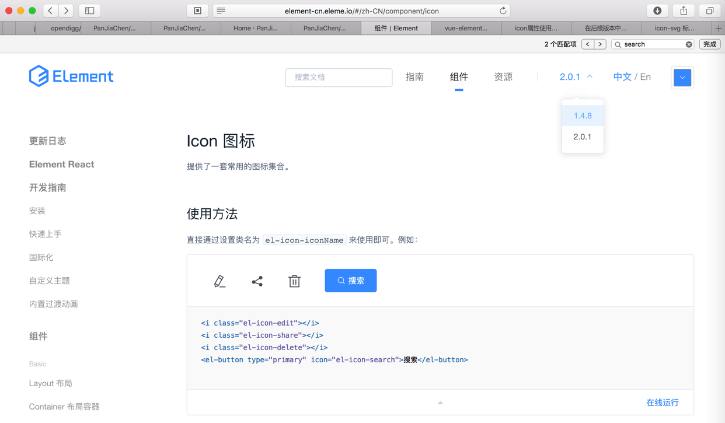Open 安装 in sidebar
The width and height of the screenshot is (725, 423).
coord(37,211)
